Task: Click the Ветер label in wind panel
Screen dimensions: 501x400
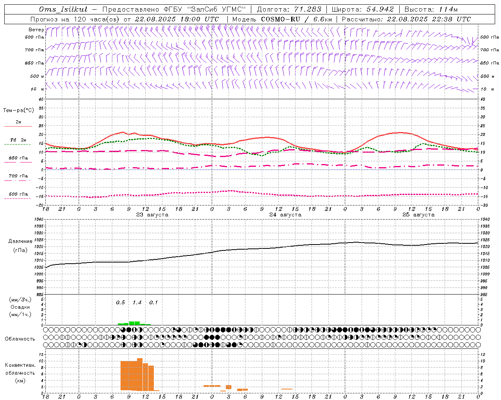Action: coord(36,30)
